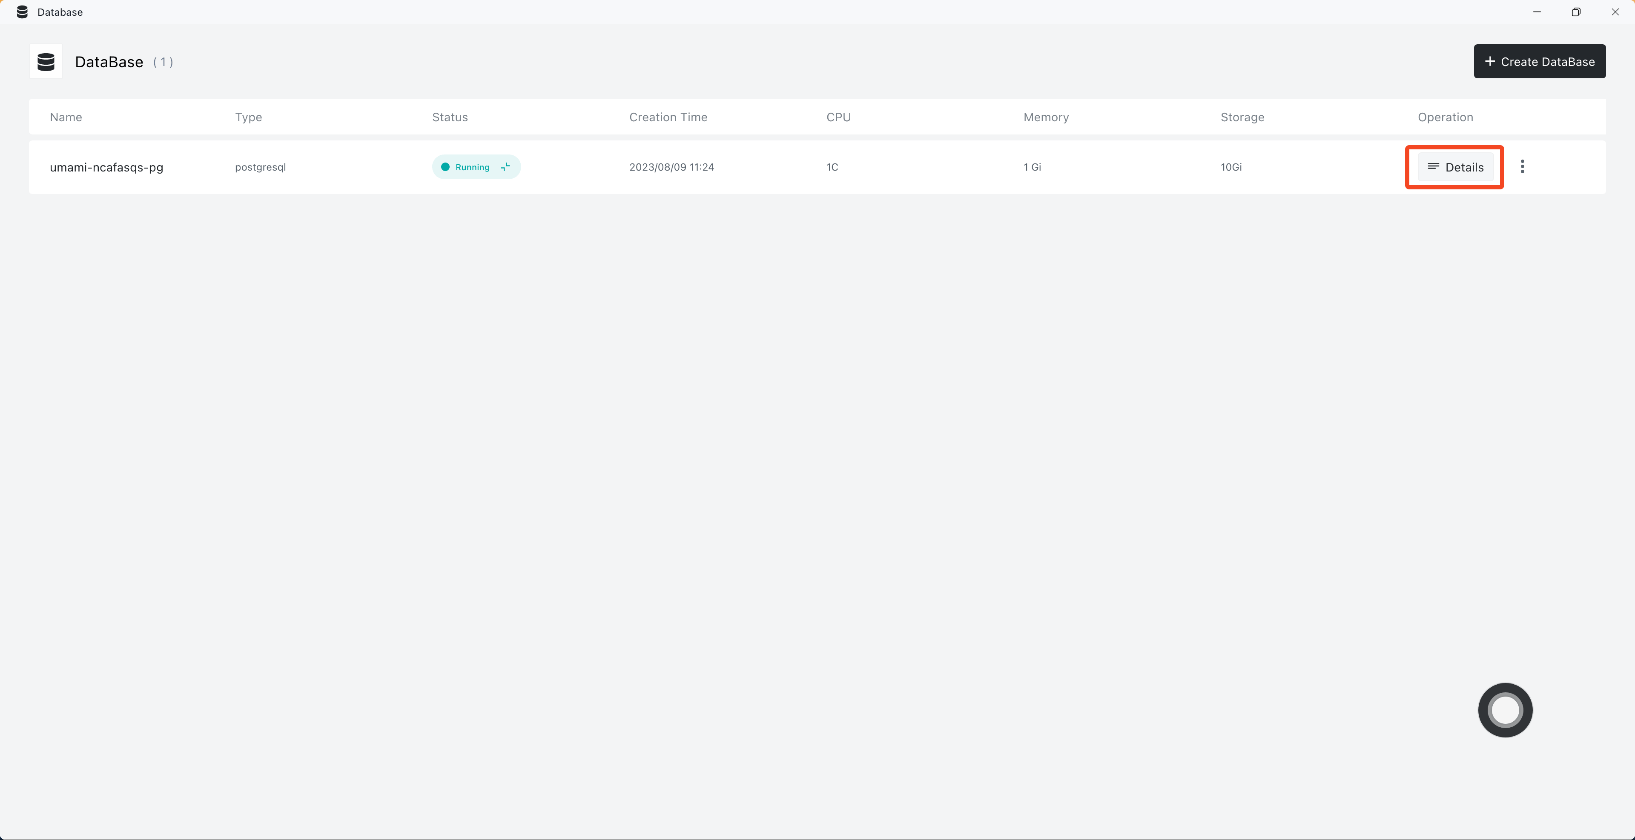The height and width of the screenshot is (840, 1635).
Task: Open Details for umami-ncafasqs-pg database
Action: (1455, 167)
